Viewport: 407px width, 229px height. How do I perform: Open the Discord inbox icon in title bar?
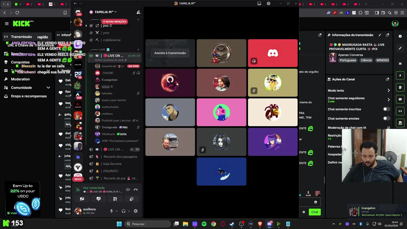pyautogui.click(x=259, y=3)
